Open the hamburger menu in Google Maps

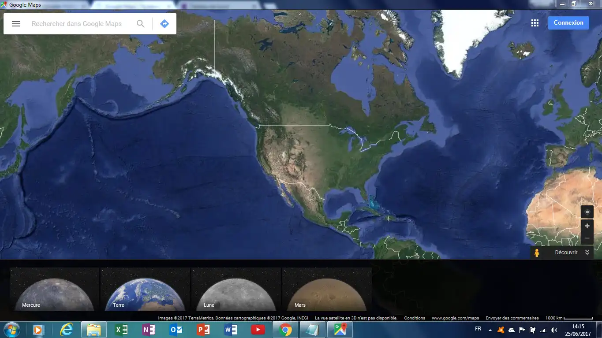[x=16, y=24]
